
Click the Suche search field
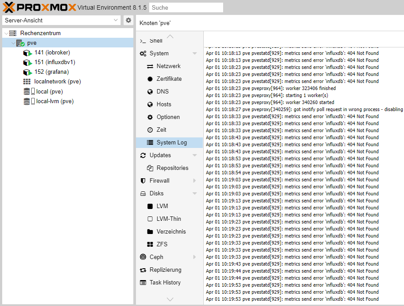coord(186,7)
